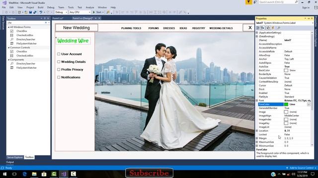
Task: Open the Action Center notification icon
Action: click(313, 174)
